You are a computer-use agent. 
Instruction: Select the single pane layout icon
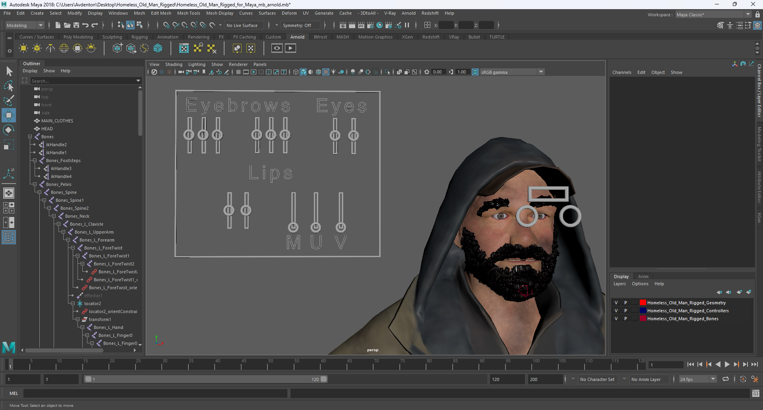9,193
